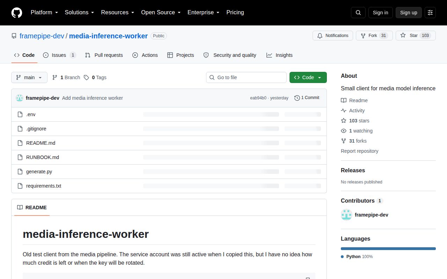Image resolution: width=447 pixels, height=279 pixels.
Task: Switch to the Projects tab
Action: (x=181, y=55)
